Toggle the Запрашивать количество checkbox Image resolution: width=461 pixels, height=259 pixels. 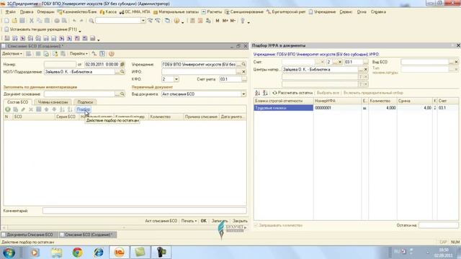(256, 225)
